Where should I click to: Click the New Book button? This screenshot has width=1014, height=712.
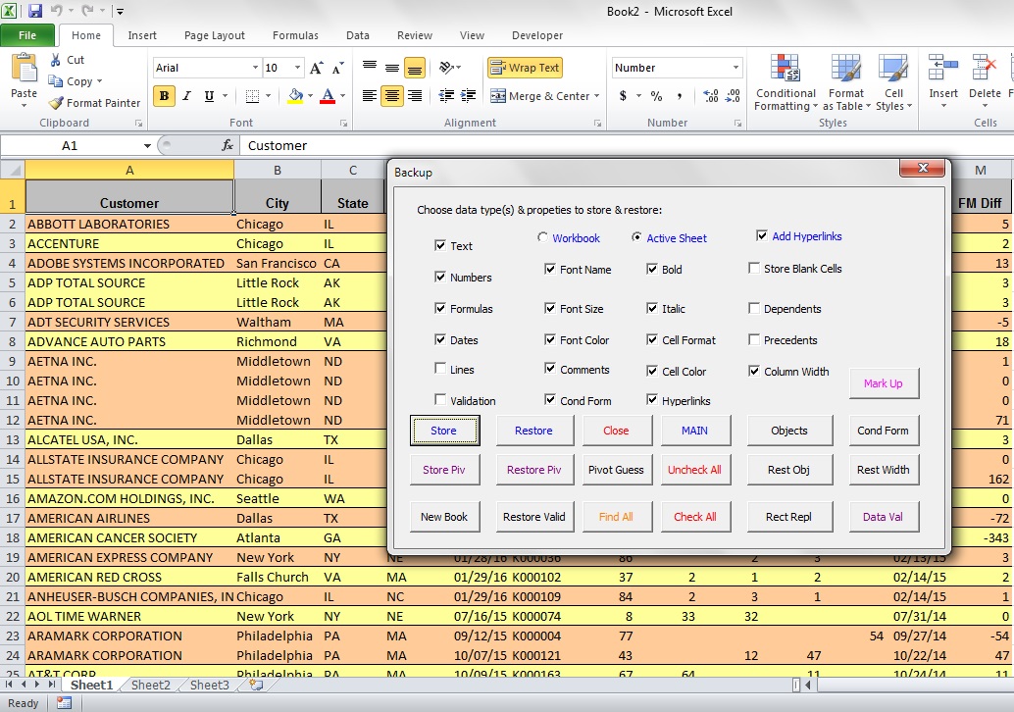[444, 517]
